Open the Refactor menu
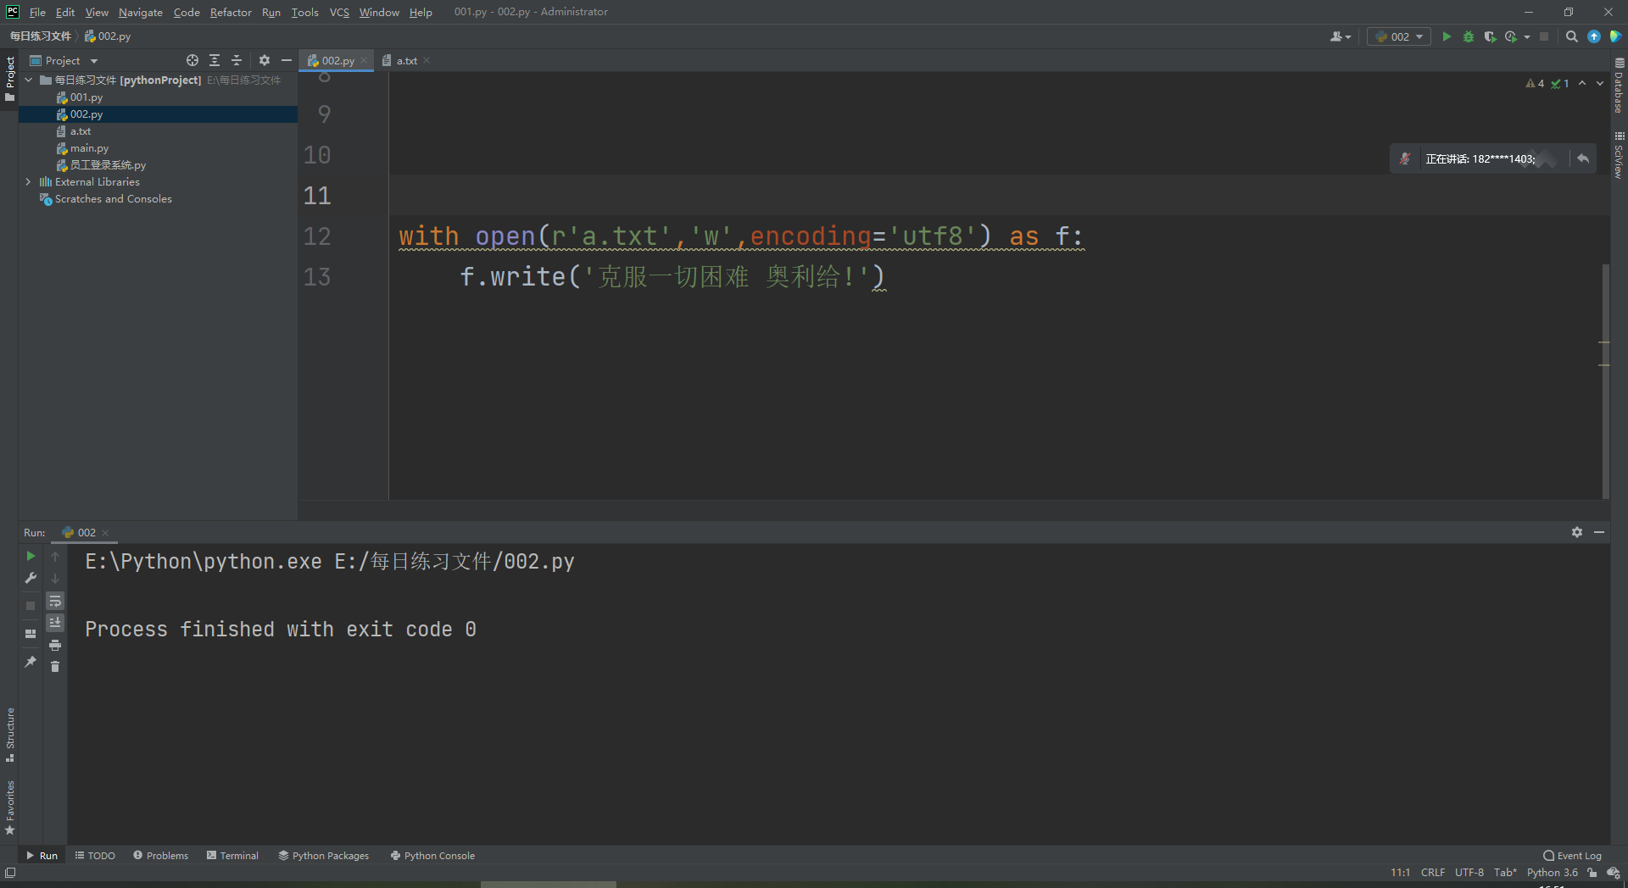The image size is (1628, 888). 231,12
